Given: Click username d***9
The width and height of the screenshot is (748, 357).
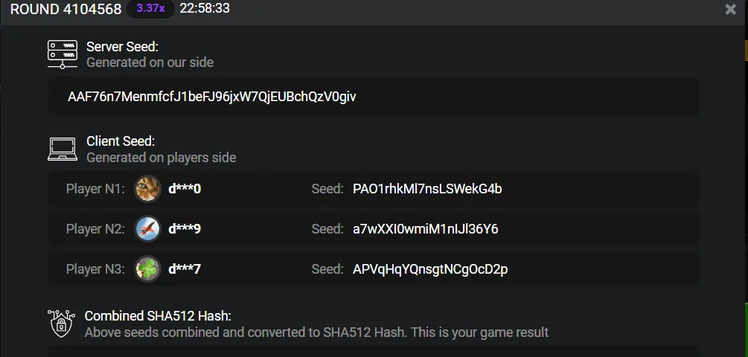Looking at the screenshot, I should point(185,229).
